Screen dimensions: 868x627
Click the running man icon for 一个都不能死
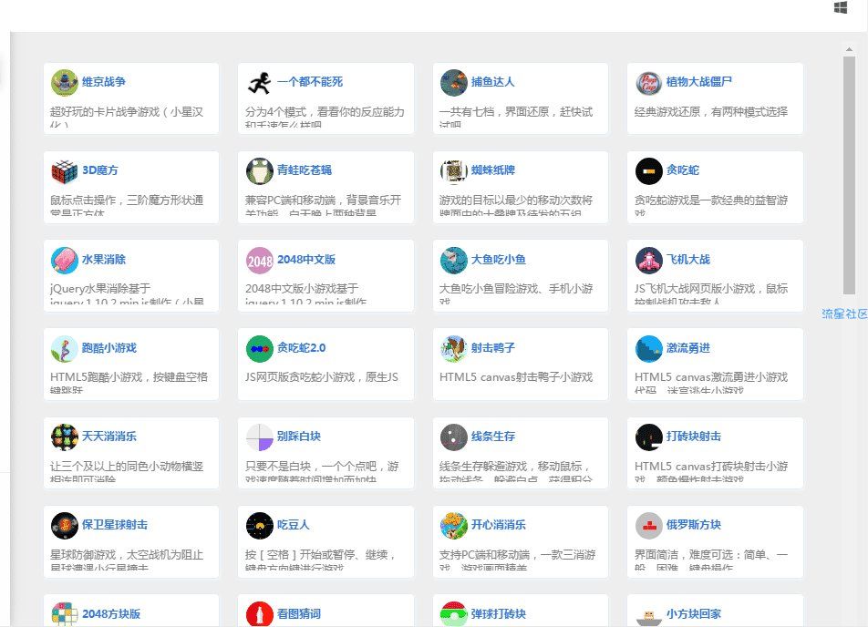point(260,82)
